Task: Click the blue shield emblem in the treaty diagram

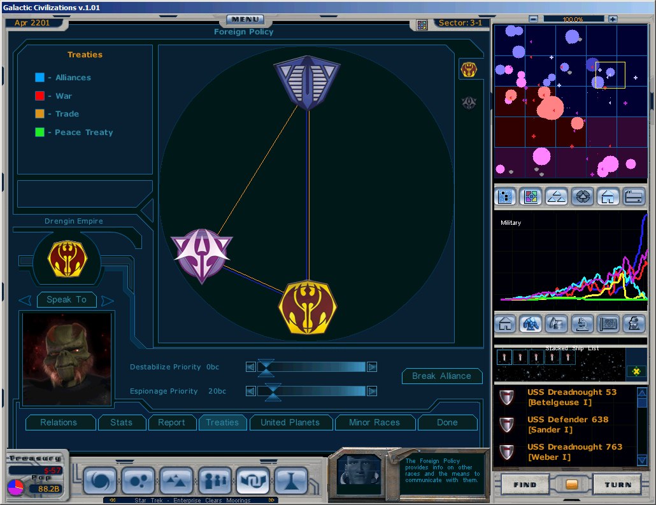Action: coord(307,82)
